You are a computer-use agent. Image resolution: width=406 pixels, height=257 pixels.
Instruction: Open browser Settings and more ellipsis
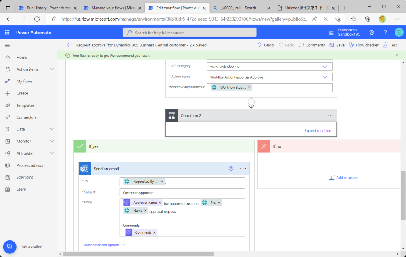pyautogui.click(x=396, y=19)
